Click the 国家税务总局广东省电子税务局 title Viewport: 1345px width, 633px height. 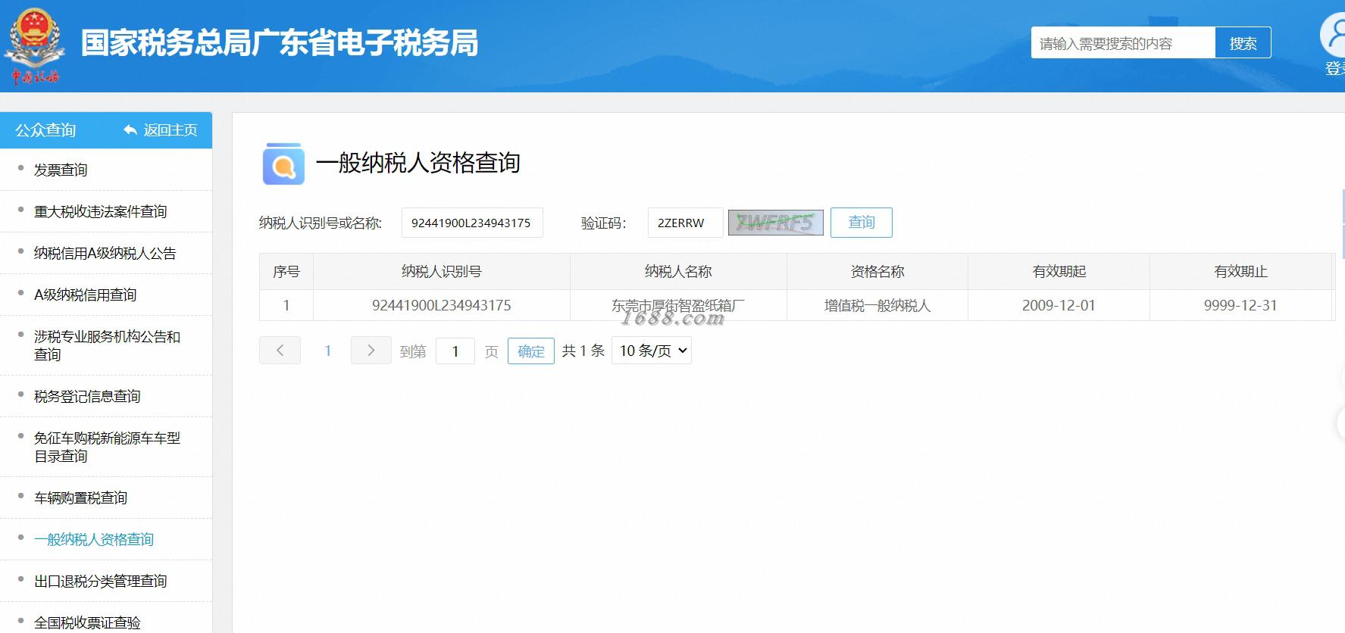[x=280, y=43]
